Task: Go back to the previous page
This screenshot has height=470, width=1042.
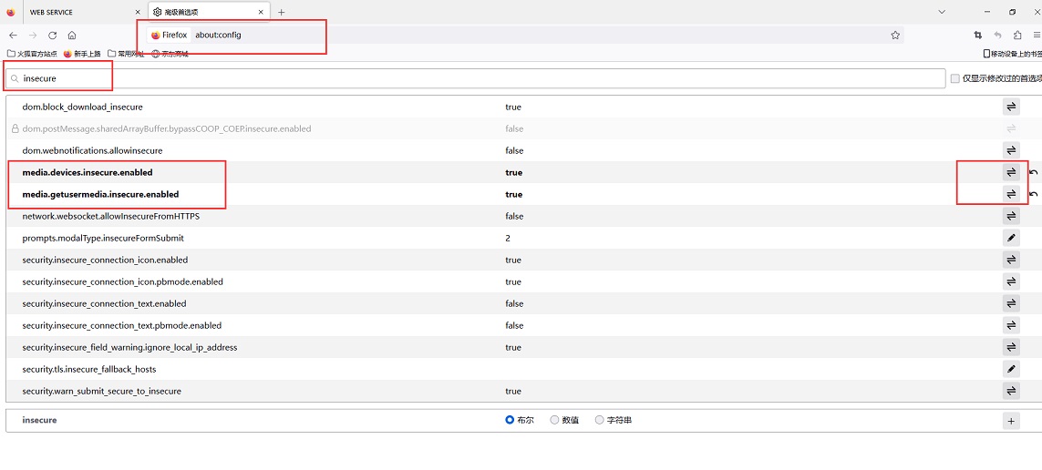Action: coord(14,36)
